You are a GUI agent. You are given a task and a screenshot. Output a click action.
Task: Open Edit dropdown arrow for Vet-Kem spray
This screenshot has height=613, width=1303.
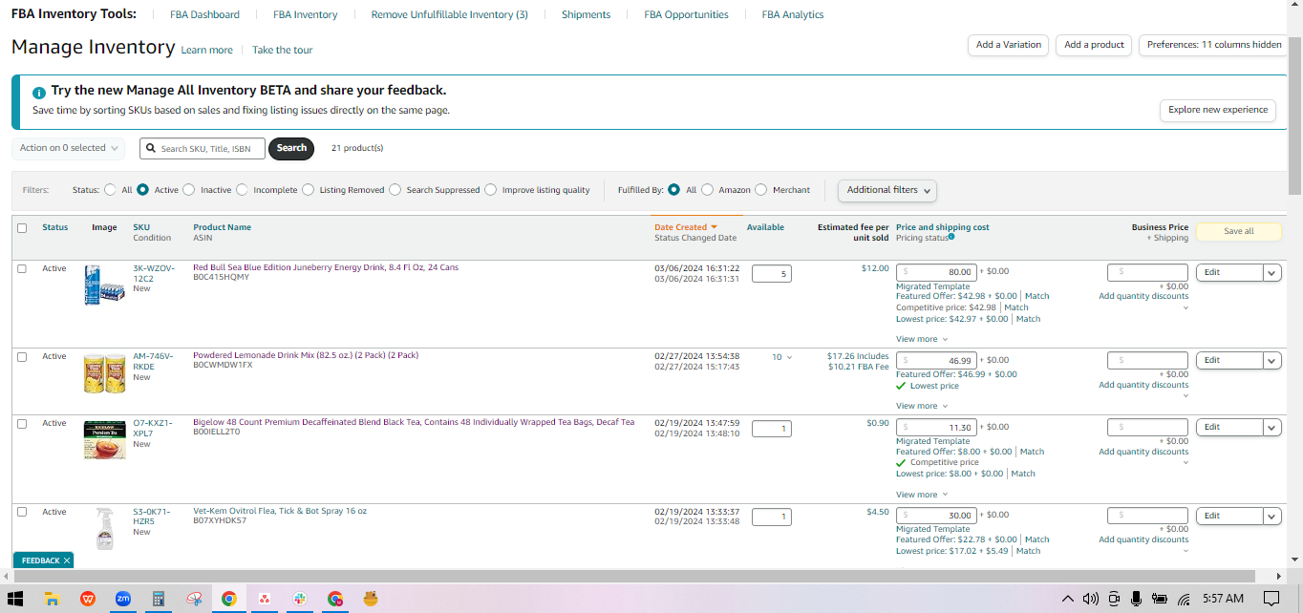(1271, 516)
